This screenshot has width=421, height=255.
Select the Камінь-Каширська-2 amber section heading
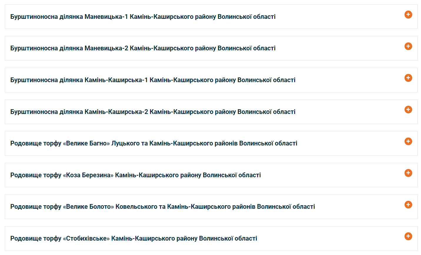(x=153, y=112)
